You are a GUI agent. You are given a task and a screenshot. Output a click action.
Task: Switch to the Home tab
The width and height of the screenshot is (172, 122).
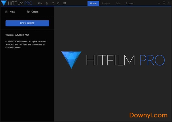click(93, 3)
